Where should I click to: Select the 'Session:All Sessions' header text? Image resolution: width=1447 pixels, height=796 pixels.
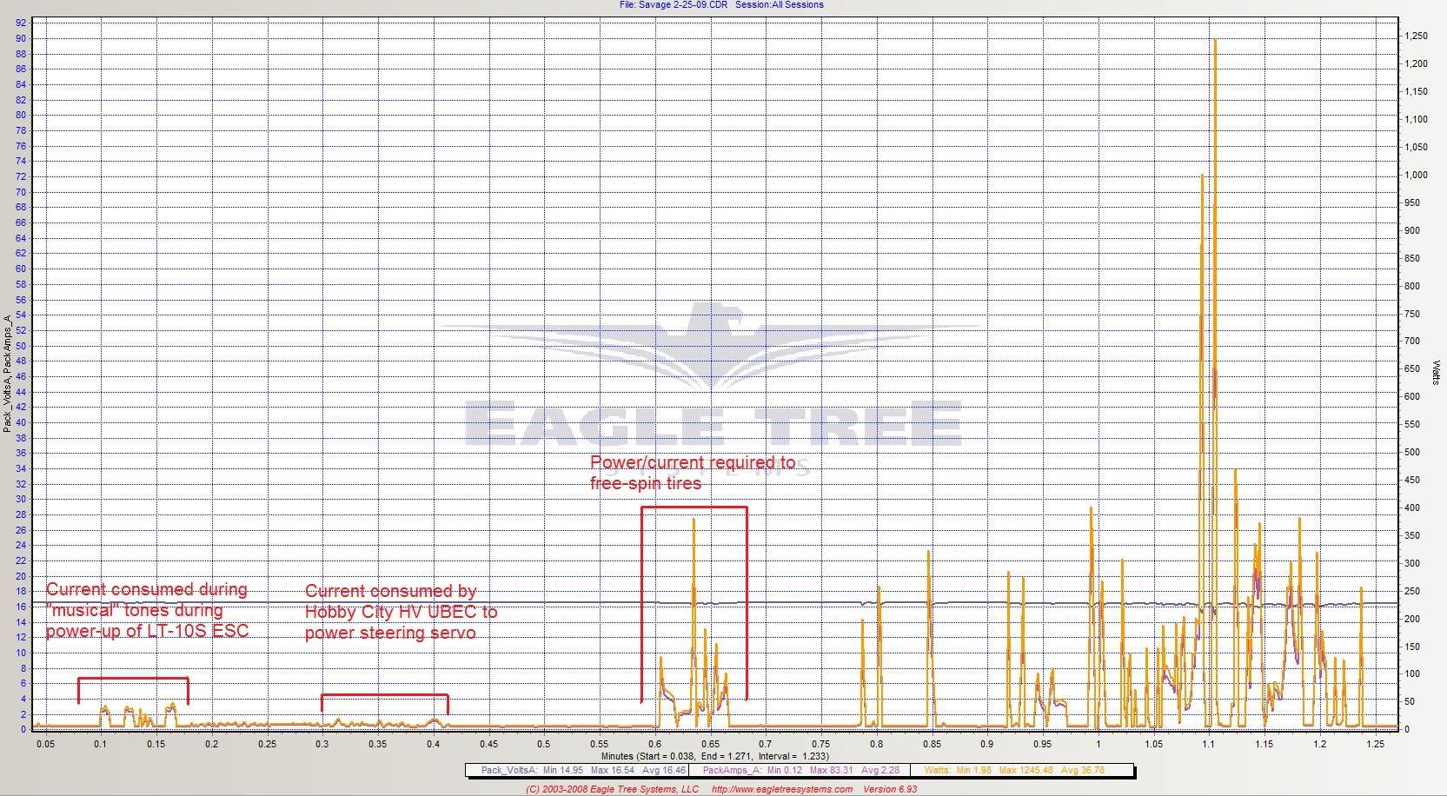(780, 5)
